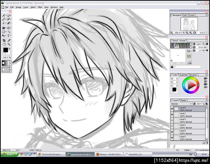
Task: Expand the brush preset strip dropdown
Action: click(x=191, y=45)
